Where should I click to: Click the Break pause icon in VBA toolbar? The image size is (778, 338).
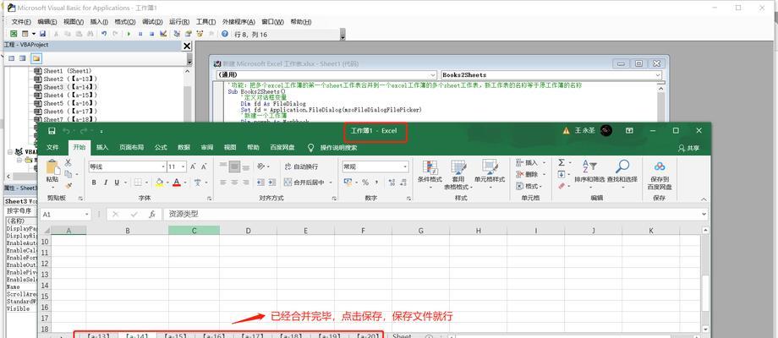pyautogui.click(x=140, y=34)
